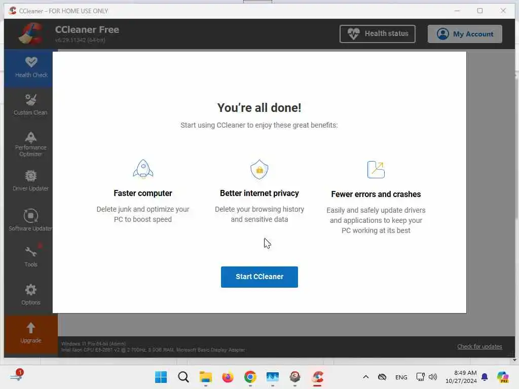Open My Account
The width and height of the screenshot is (519, 389).
pos(465,34)
